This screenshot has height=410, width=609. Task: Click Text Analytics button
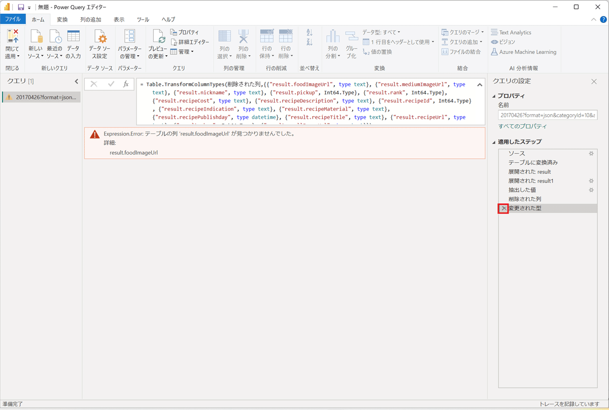pyautogui.click(x=511, y=32)
